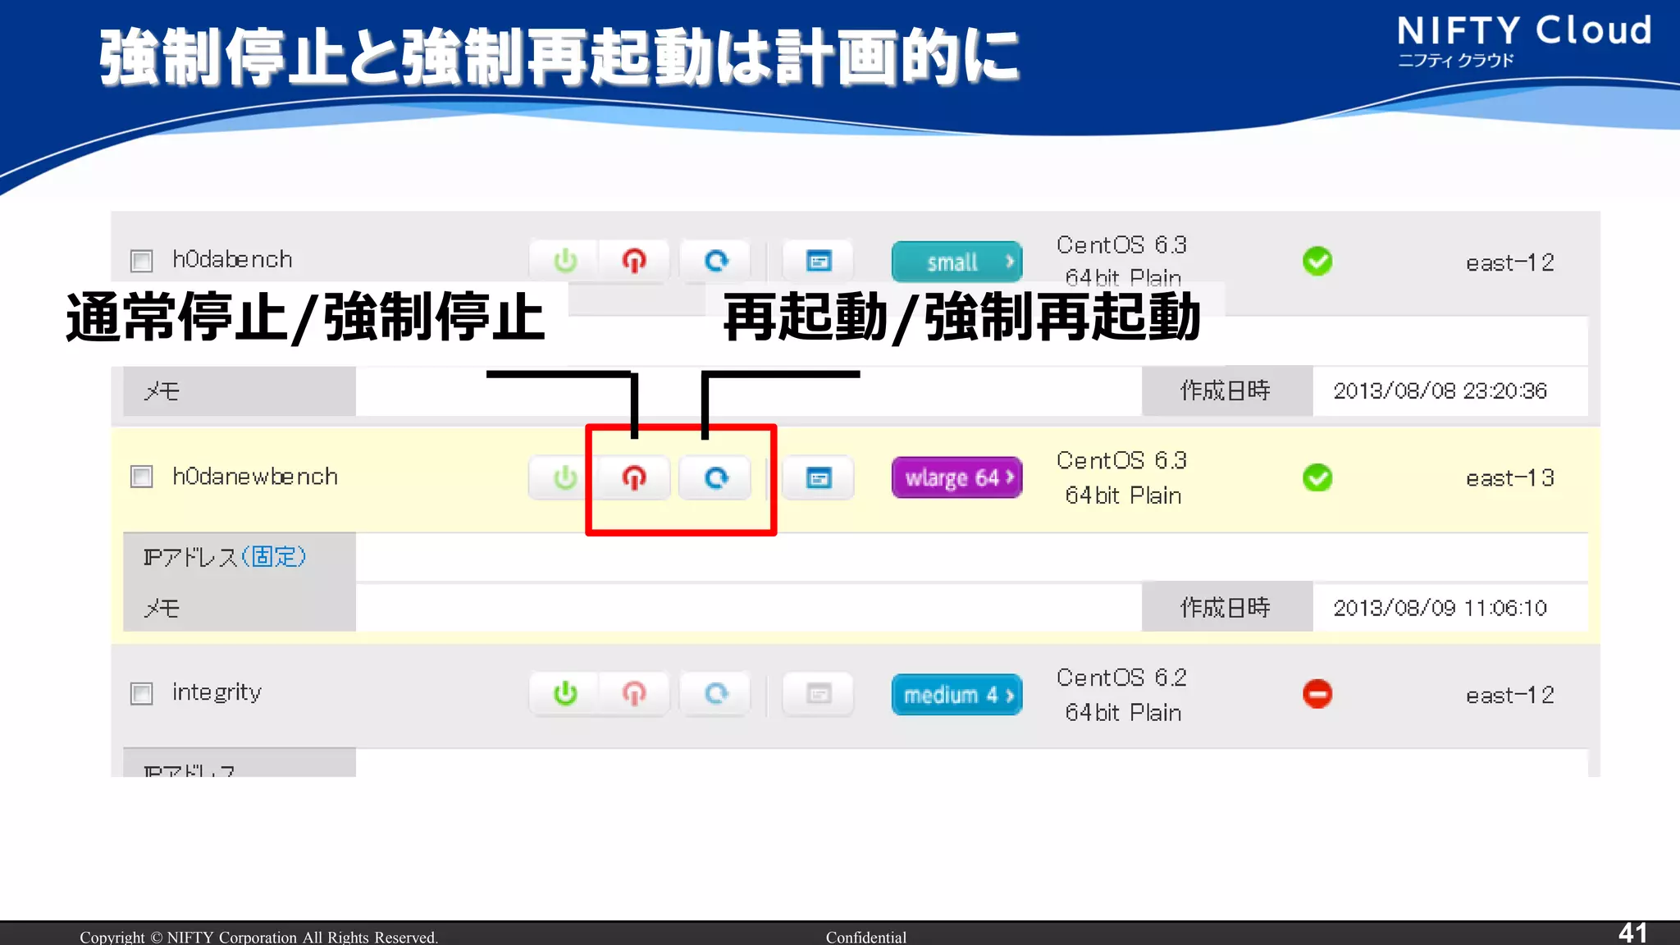Image resolution: width=1680 pixels, height=945 pixels.
Task: Click the integrity server name
Action: (x=217, y=693)
